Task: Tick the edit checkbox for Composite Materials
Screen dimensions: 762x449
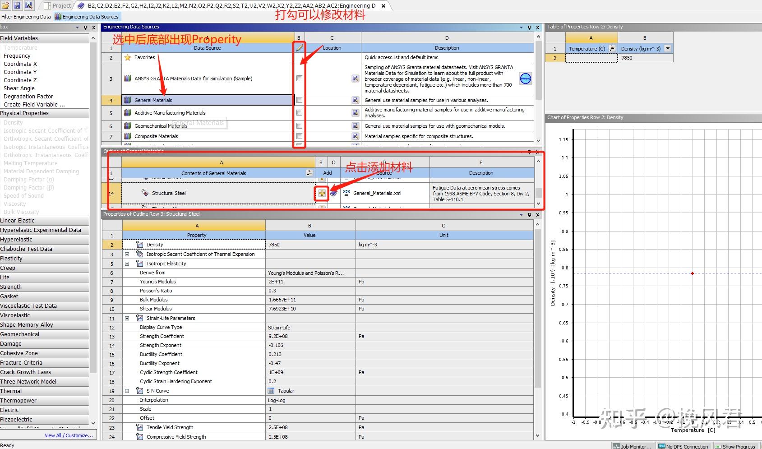Action: click(x=299, y=136)
